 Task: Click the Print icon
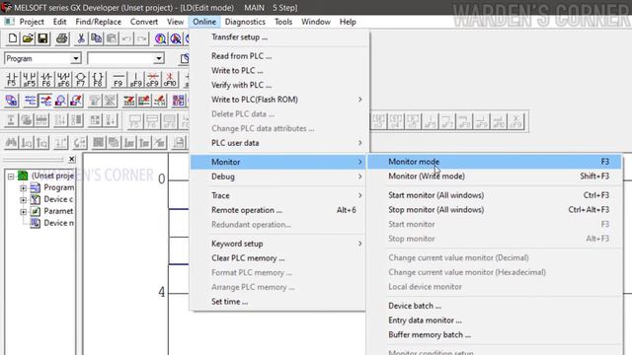(x=61, y=38)
